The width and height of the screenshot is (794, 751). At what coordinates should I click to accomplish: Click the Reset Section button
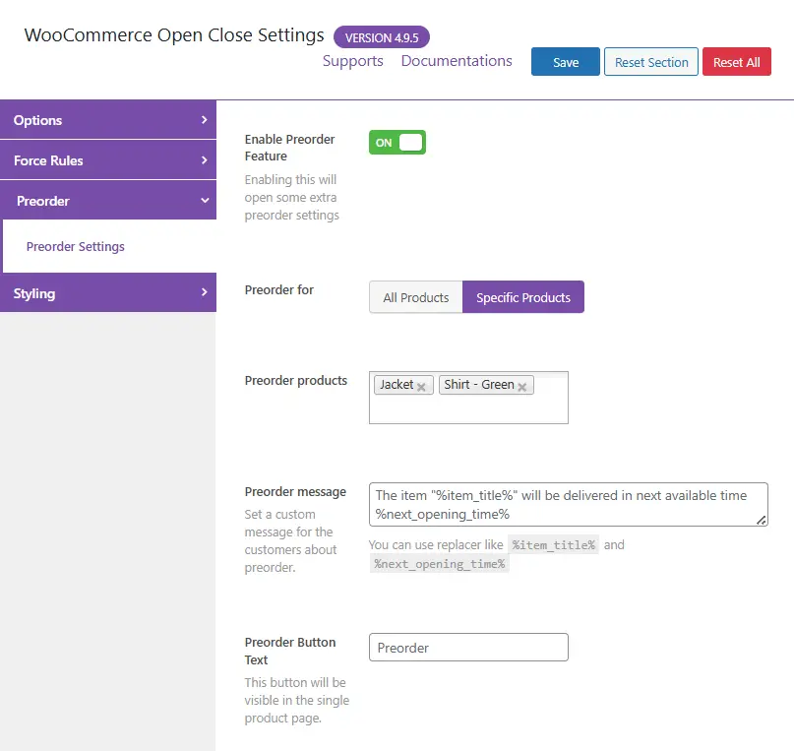[x=651, y=62]
